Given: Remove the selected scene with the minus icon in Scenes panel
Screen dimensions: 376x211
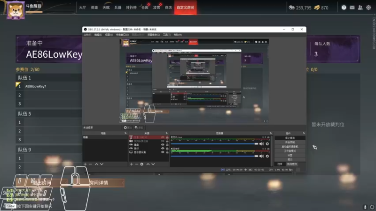Looking at the screenshot, I should tap(90, 164).
